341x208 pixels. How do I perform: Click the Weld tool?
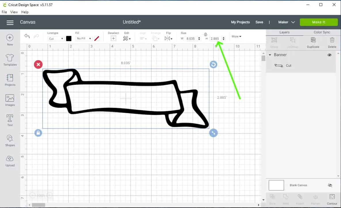pos(285,199)
